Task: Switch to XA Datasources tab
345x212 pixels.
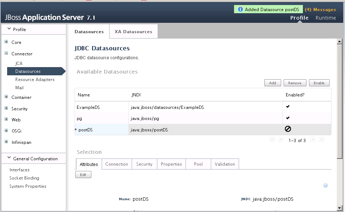Action: 133,32
